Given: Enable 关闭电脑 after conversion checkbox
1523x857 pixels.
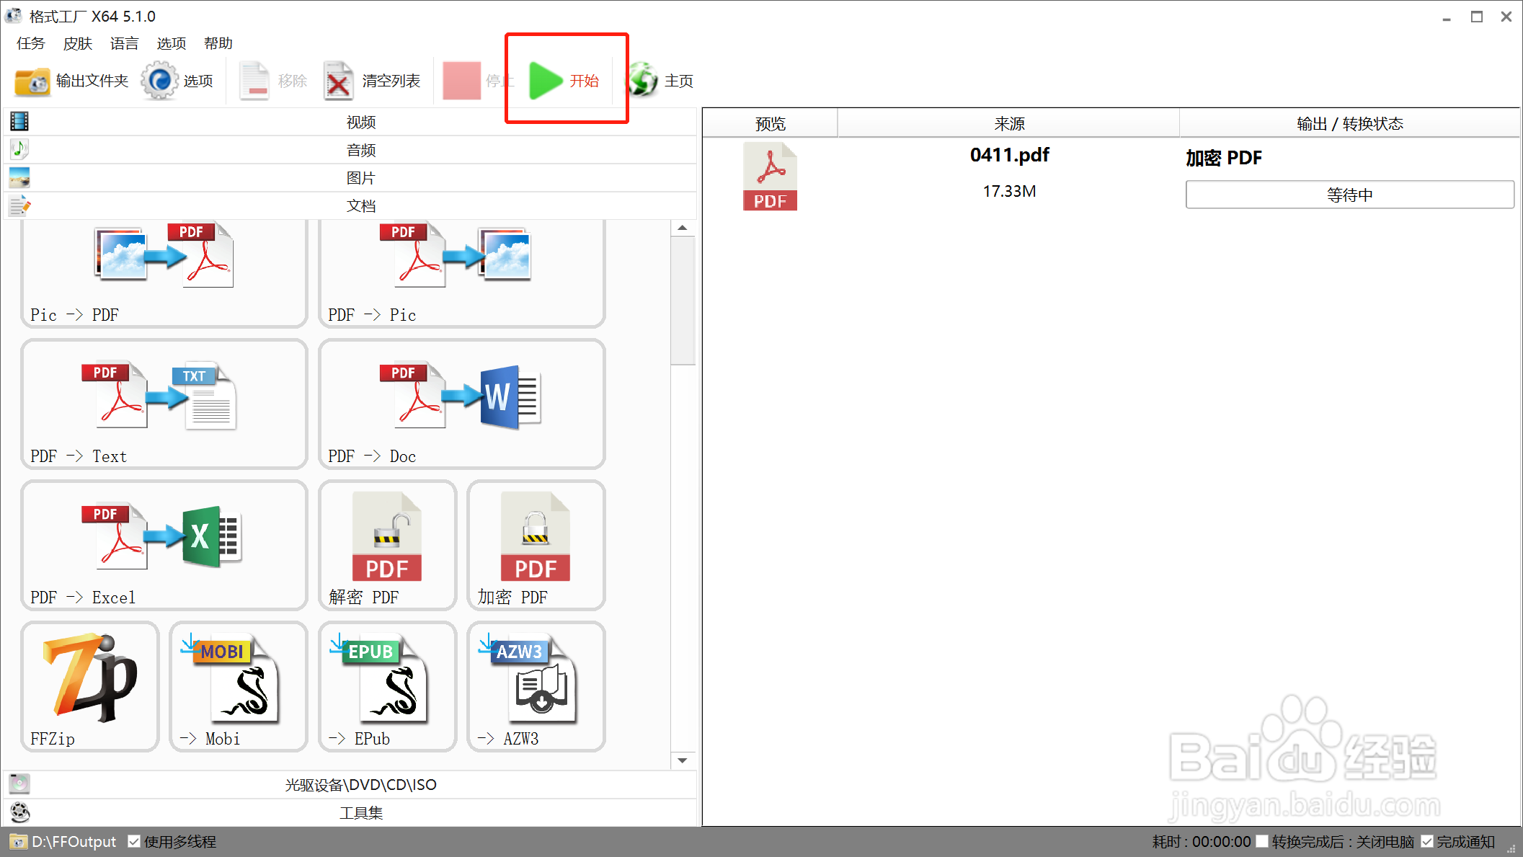Looking at the screenshot, I should [1261, 841].
